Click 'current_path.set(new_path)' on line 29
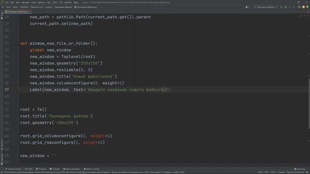The height and width of the screenshot is (174, 310). (x=62, y=24)
